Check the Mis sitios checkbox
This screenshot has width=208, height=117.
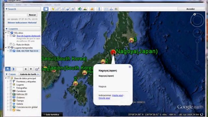9,32
